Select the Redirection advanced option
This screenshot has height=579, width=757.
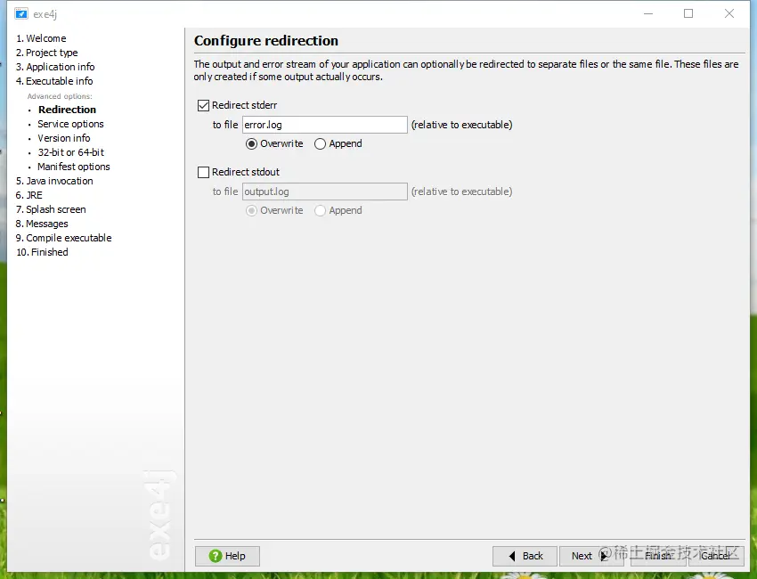click(x=67, y=110)
